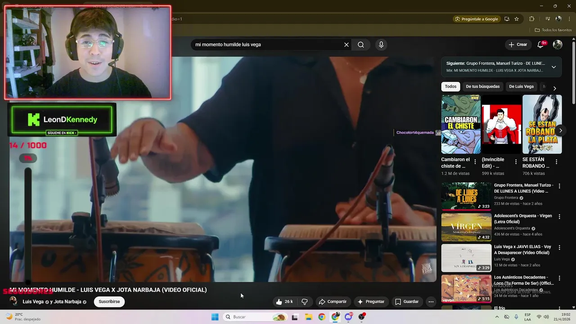Viewport: 576px width, 324px height.
Task: Clear the YouTube search text with X
Action: tap(346, 45)
